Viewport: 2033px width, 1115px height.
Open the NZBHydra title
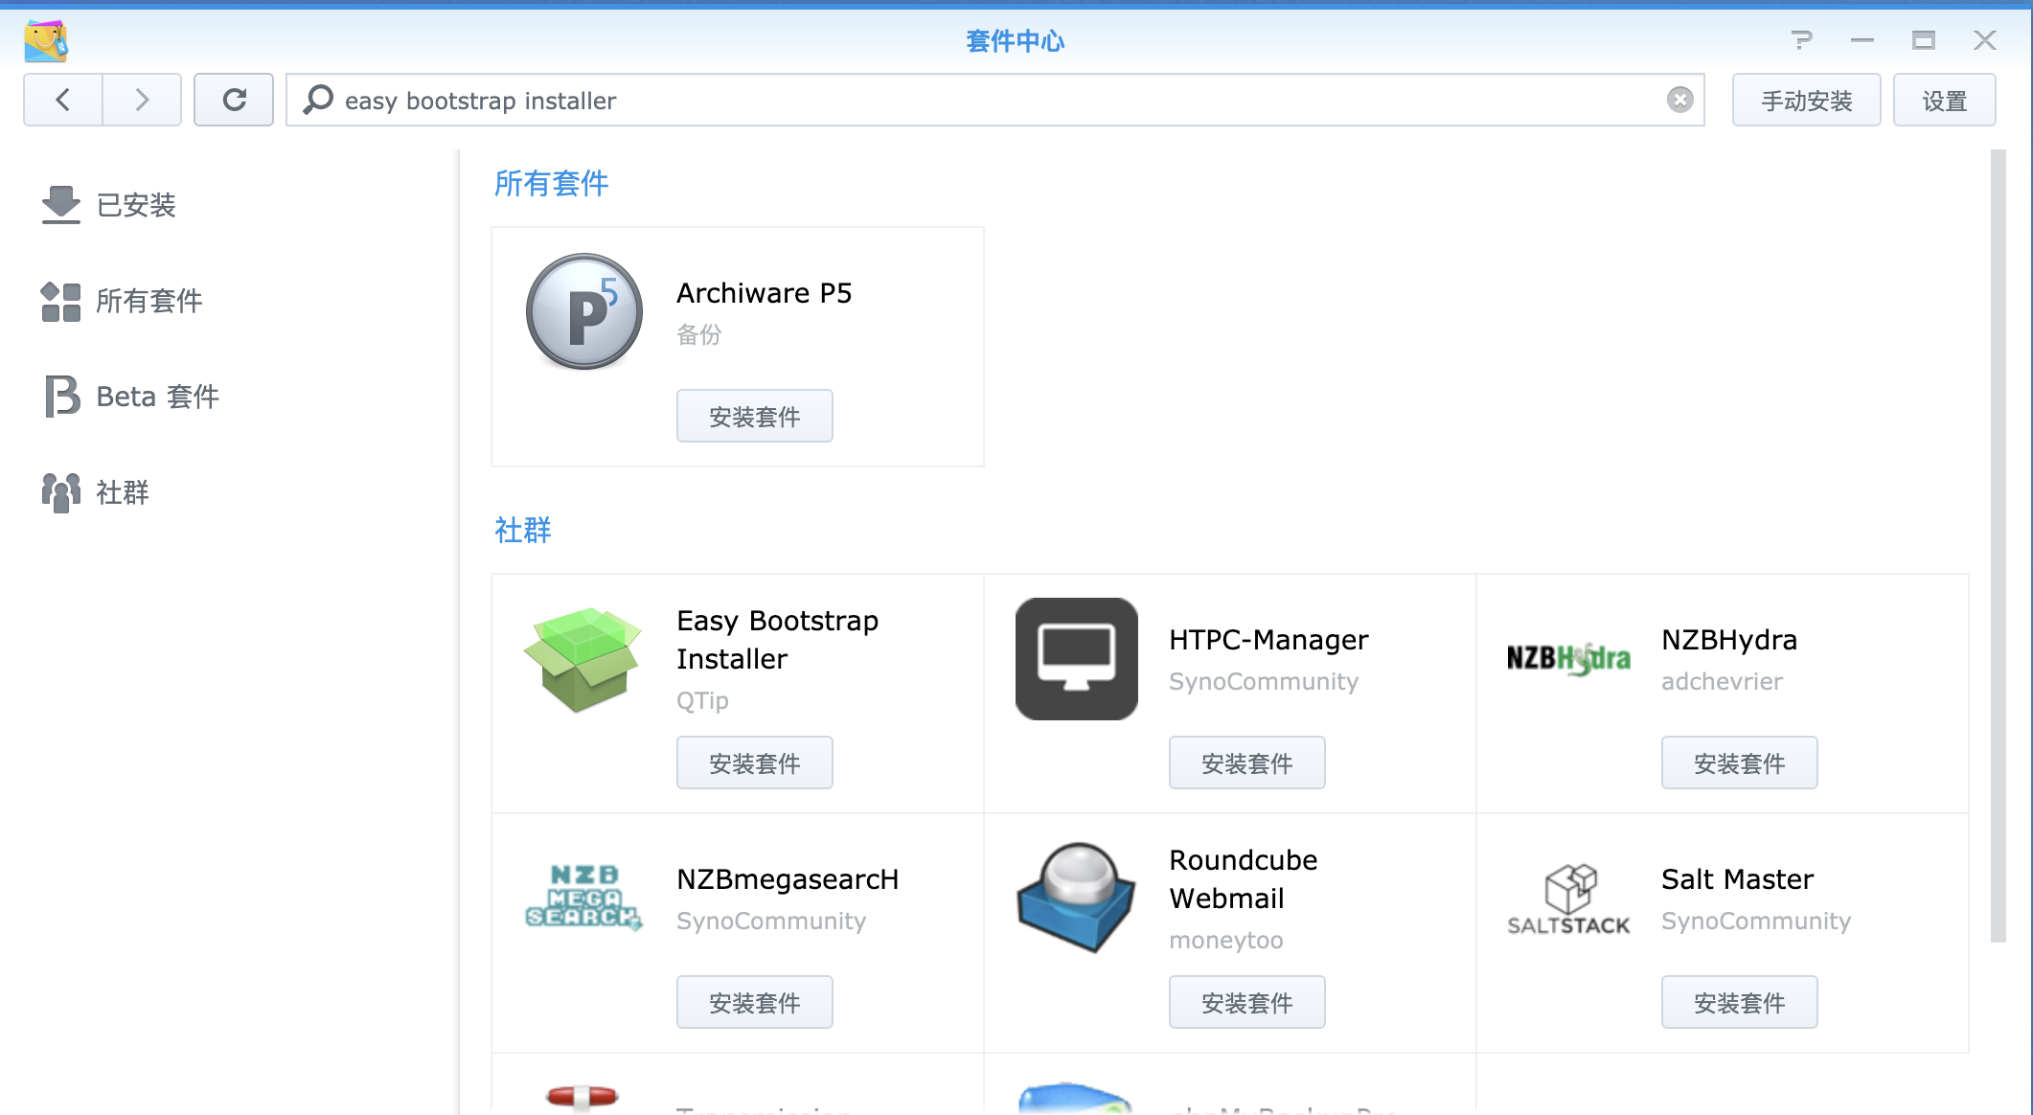click(x=1728, y=640)
